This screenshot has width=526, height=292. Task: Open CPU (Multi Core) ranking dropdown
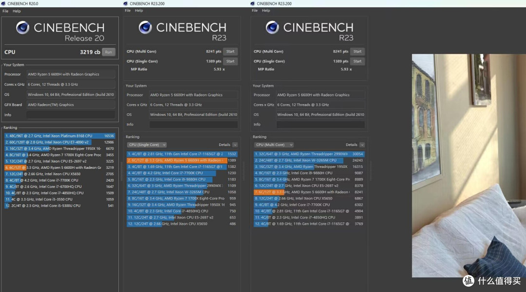(x=274, y=145)
